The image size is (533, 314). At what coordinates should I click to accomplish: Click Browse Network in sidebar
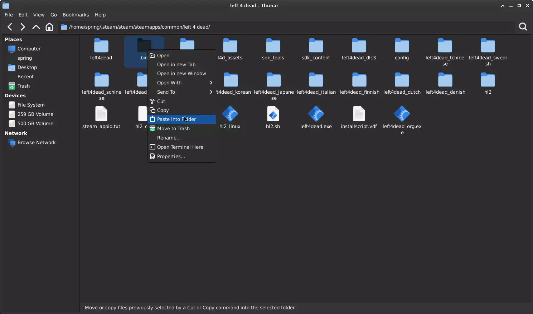click(x=37, y=142)
